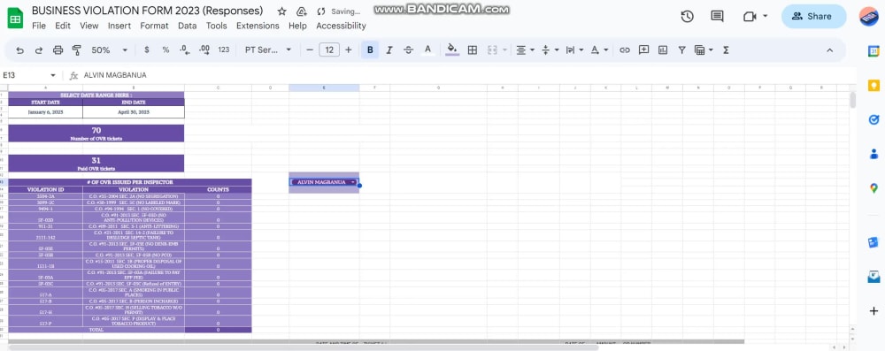This screenshot has height=351, width=885.
Task: Open the Accessibility menu
Action: click(x=341, y=26)
